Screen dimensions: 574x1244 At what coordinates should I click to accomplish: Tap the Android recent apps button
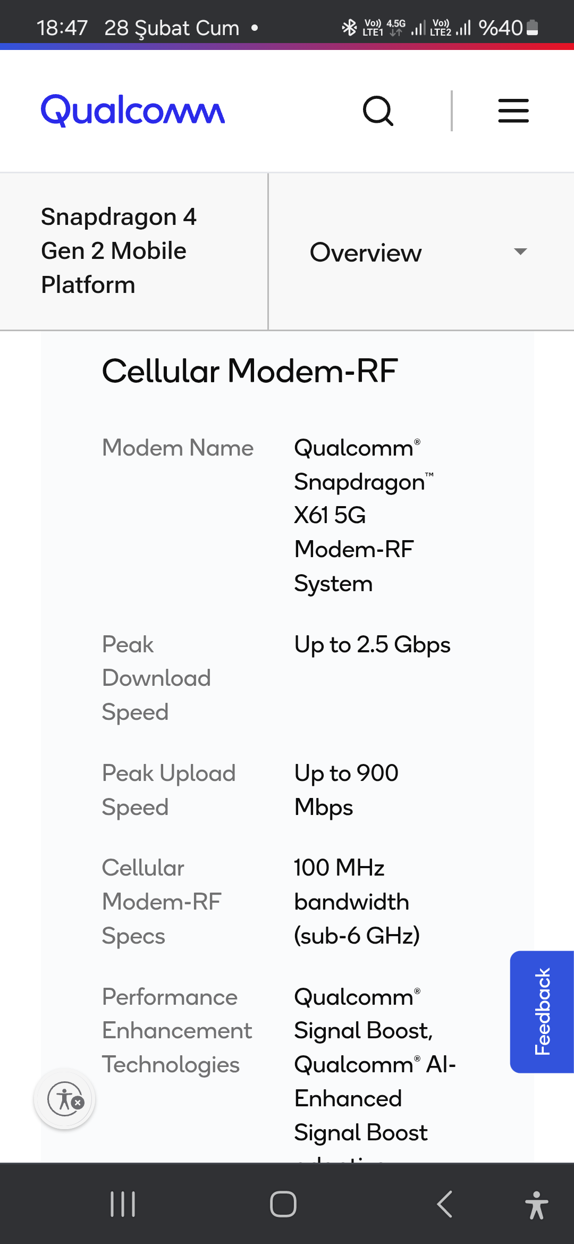pos(123,1204)
